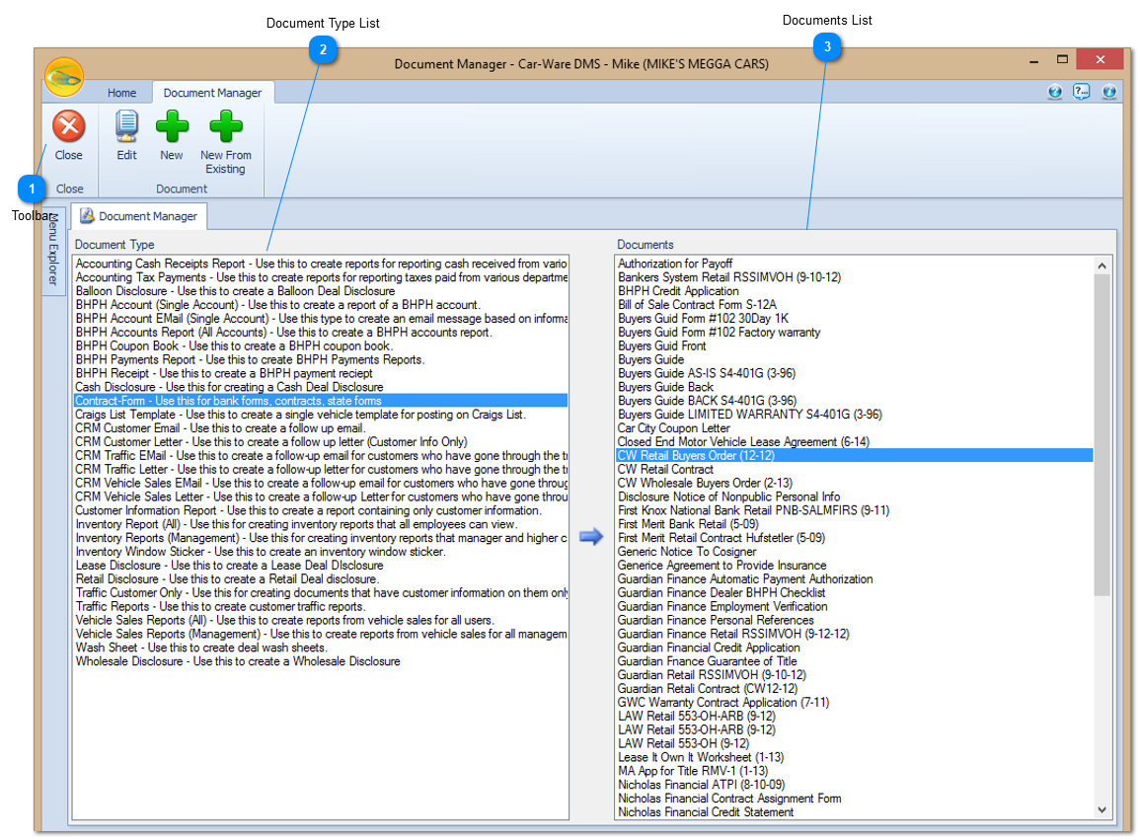Select Lease Disclosure document type

(x=321, y=566)
